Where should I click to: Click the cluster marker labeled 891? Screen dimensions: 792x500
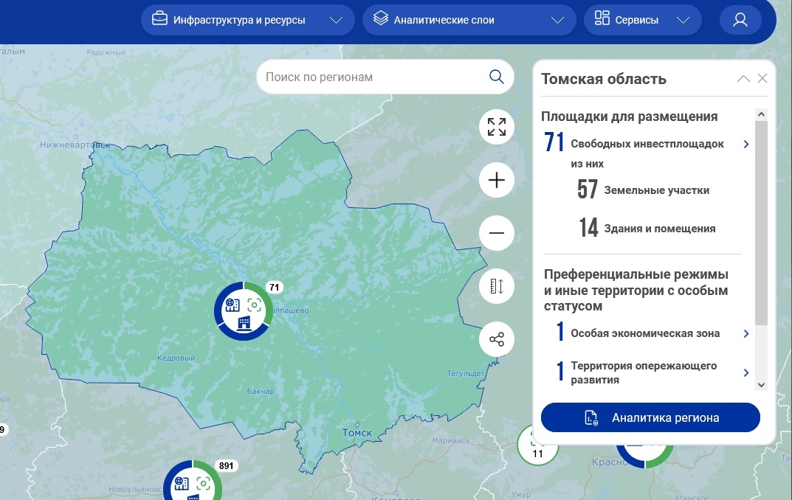coord(192,483)
